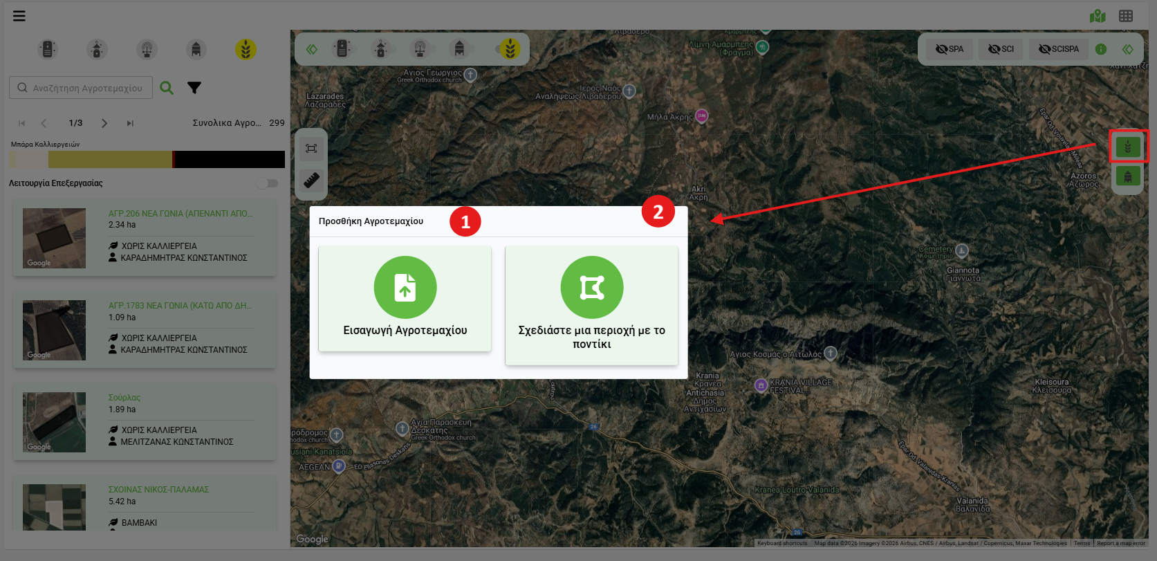Click the yellow segment of crop bar
This screenshot has height=561, width=1157.
109,160
